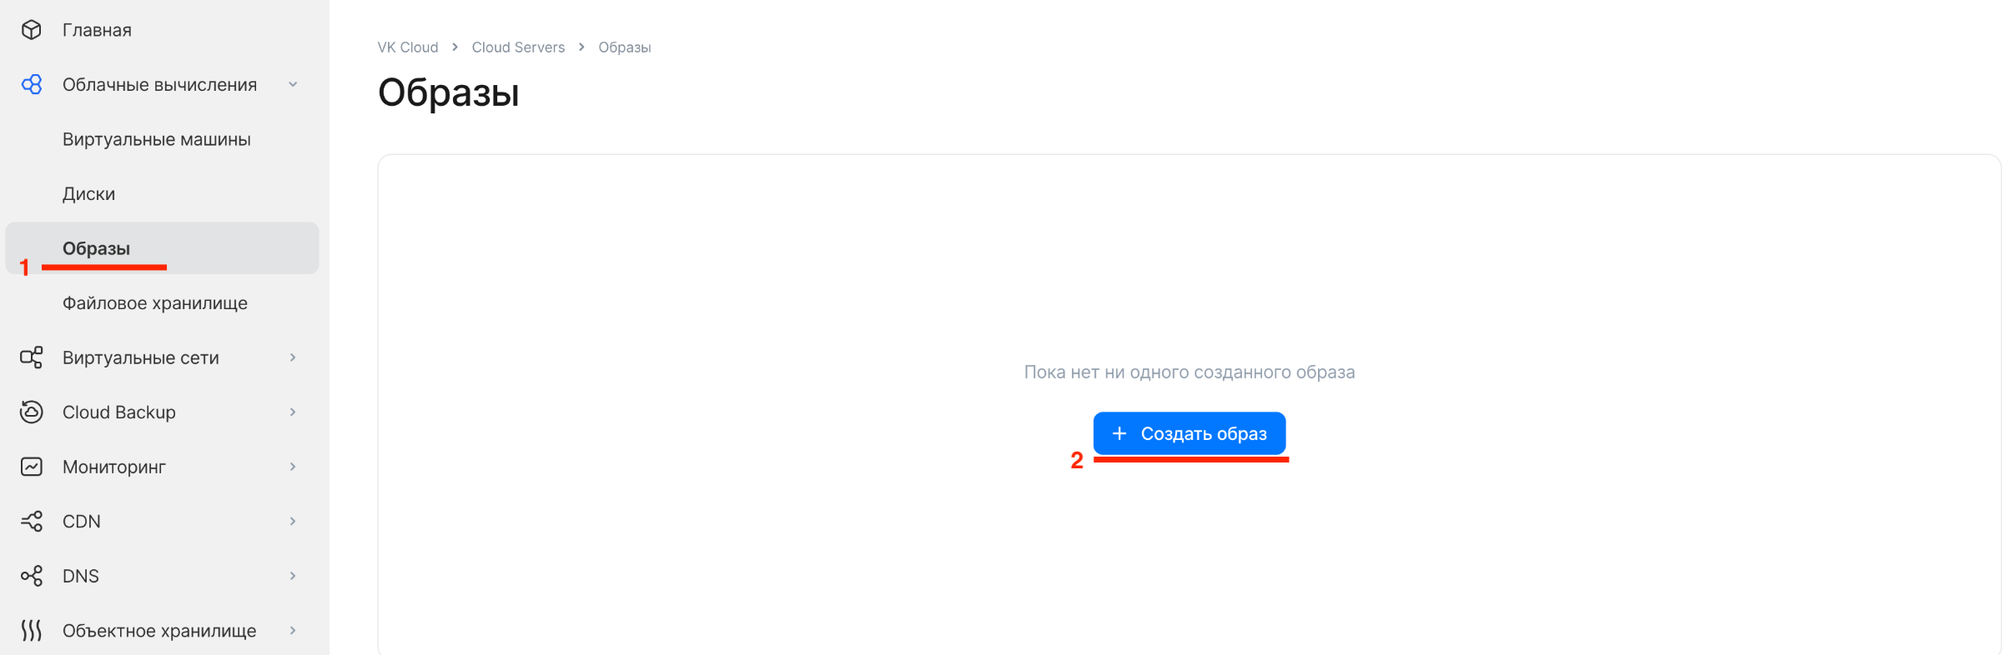Click the DNS share-like icon
The image size is (2002, 655).
click(31, 576)
